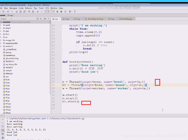
Task: Expand the build folder
Action: point(1,25)
